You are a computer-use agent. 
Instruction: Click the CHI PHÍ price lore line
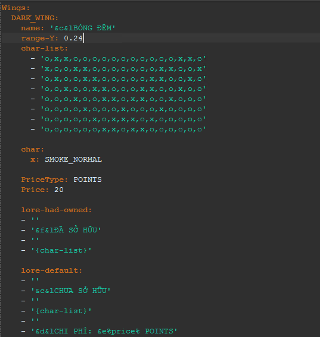tap(104, 331)
